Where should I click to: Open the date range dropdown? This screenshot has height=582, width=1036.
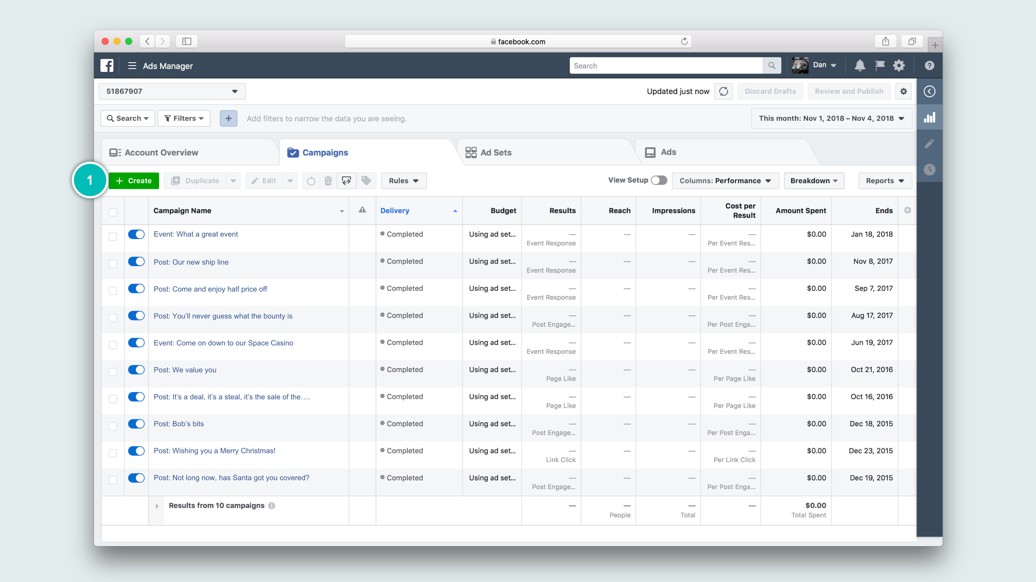point(831,119)
